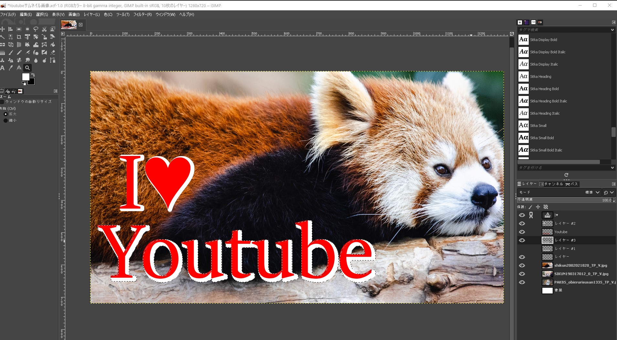Hide the shikun2002021820_TP_V.jpg layer
617x340 pixels.
[522, 265]
